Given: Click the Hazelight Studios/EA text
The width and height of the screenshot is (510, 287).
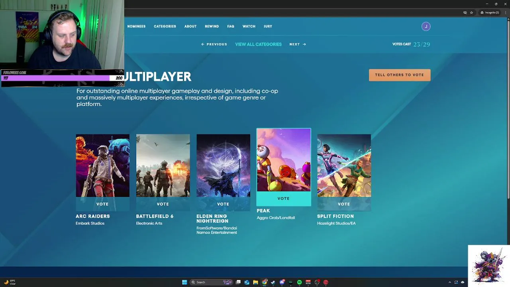Looking at the screenshot, I should 336,223.
